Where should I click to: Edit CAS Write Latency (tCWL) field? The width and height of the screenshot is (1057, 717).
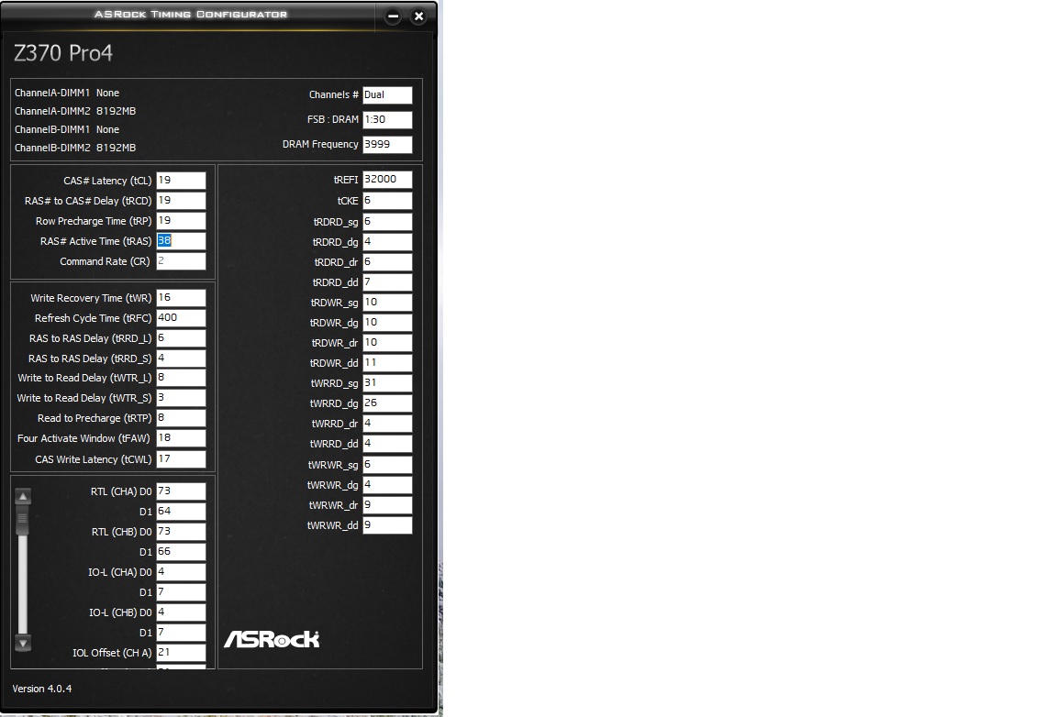click(x=181, y=459)
